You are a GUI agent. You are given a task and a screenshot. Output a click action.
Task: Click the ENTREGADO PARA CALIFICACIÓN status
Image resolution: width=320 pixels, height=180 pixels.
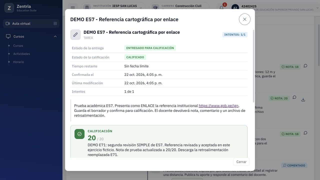click(150, 48)
